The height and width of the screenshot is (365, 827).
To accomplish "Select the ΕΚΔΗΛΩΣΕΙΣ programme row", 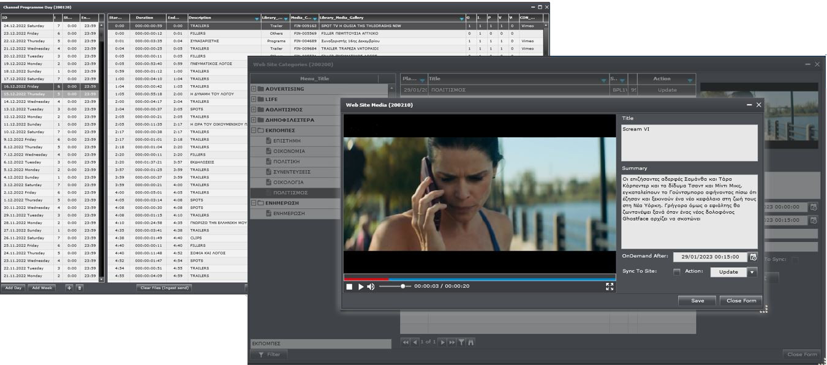I will [x=178, y=162].
